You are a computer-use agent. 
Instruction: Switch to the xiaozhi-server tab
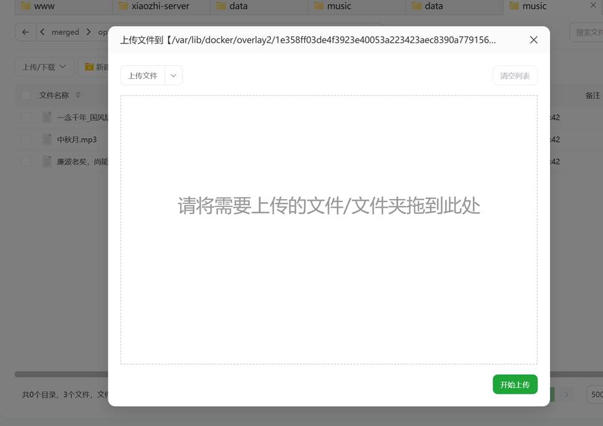click(x=160, y=6)
